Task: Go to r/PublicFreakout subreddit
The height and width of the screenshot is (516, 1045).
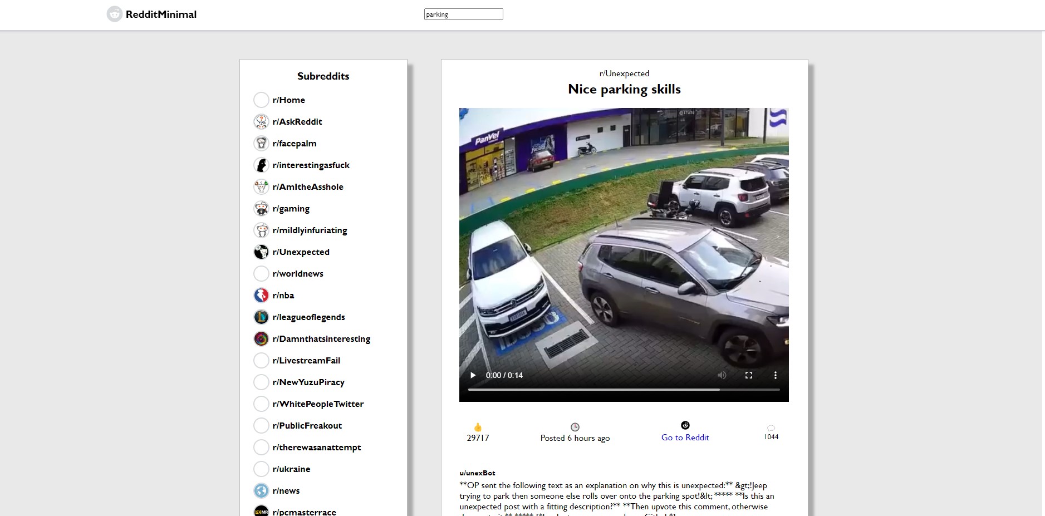Action: tap(307, 426)
